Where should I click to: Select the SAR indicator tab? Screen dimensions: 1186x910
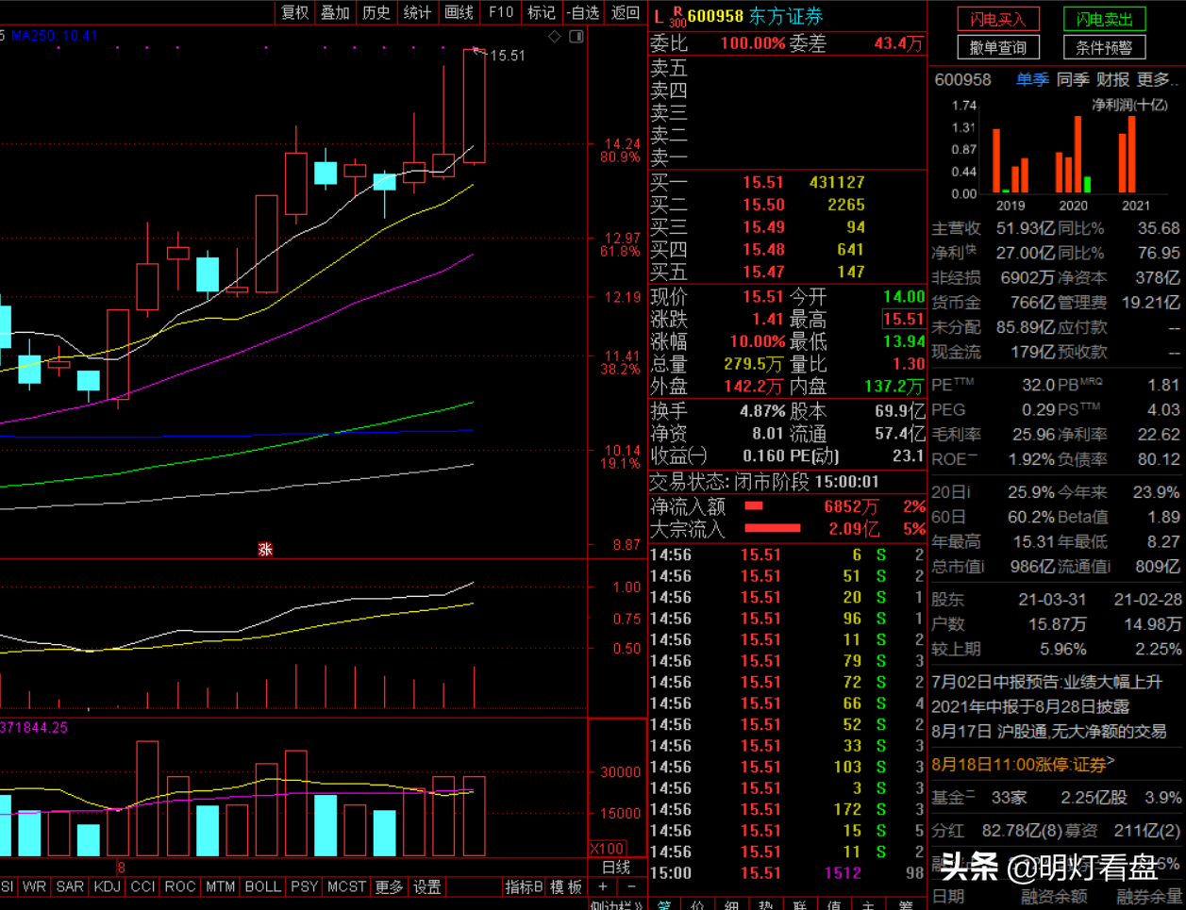point(70,887)
